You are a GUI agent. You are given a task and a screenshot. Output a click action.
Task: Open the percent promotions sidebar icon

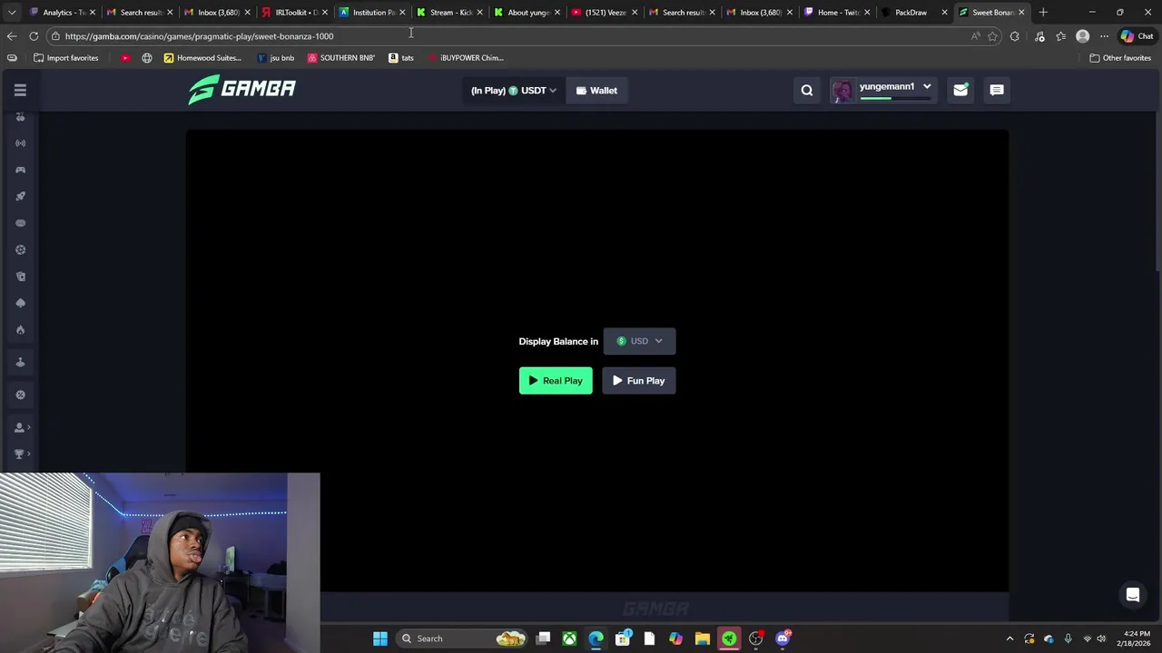pyautogui.click(x=20, y=395)
